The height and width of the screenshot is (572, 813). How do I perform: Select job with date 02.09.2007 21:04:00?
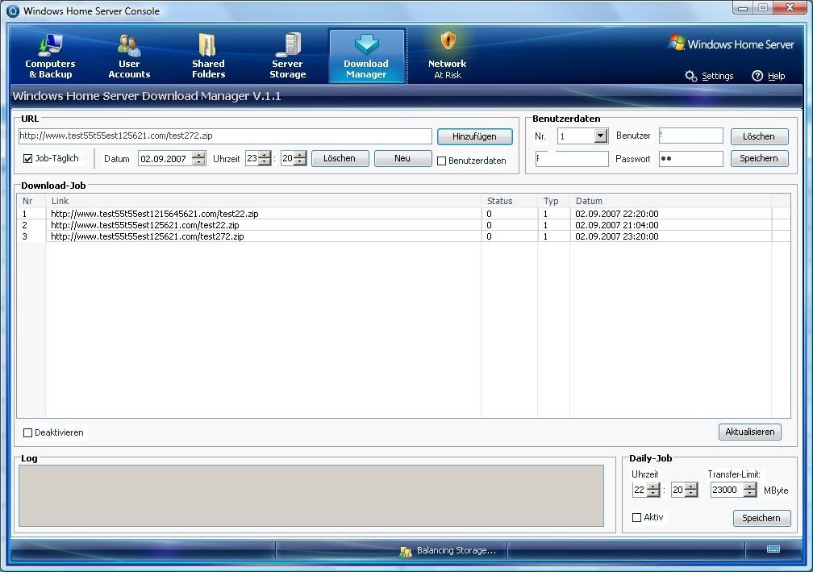point(403,225)
